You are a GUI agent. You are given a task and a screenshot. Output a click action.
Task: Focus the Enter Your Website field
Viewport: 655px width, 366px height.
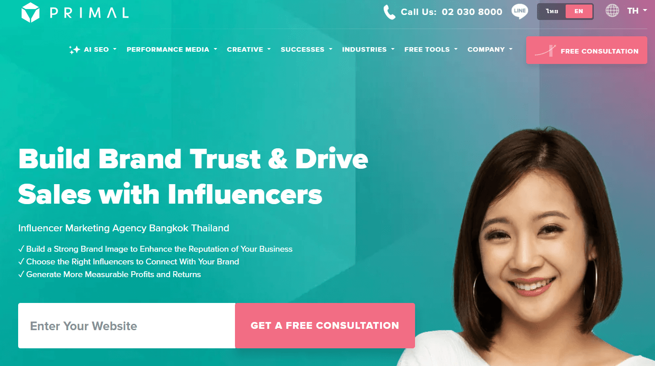click(127, 326)
